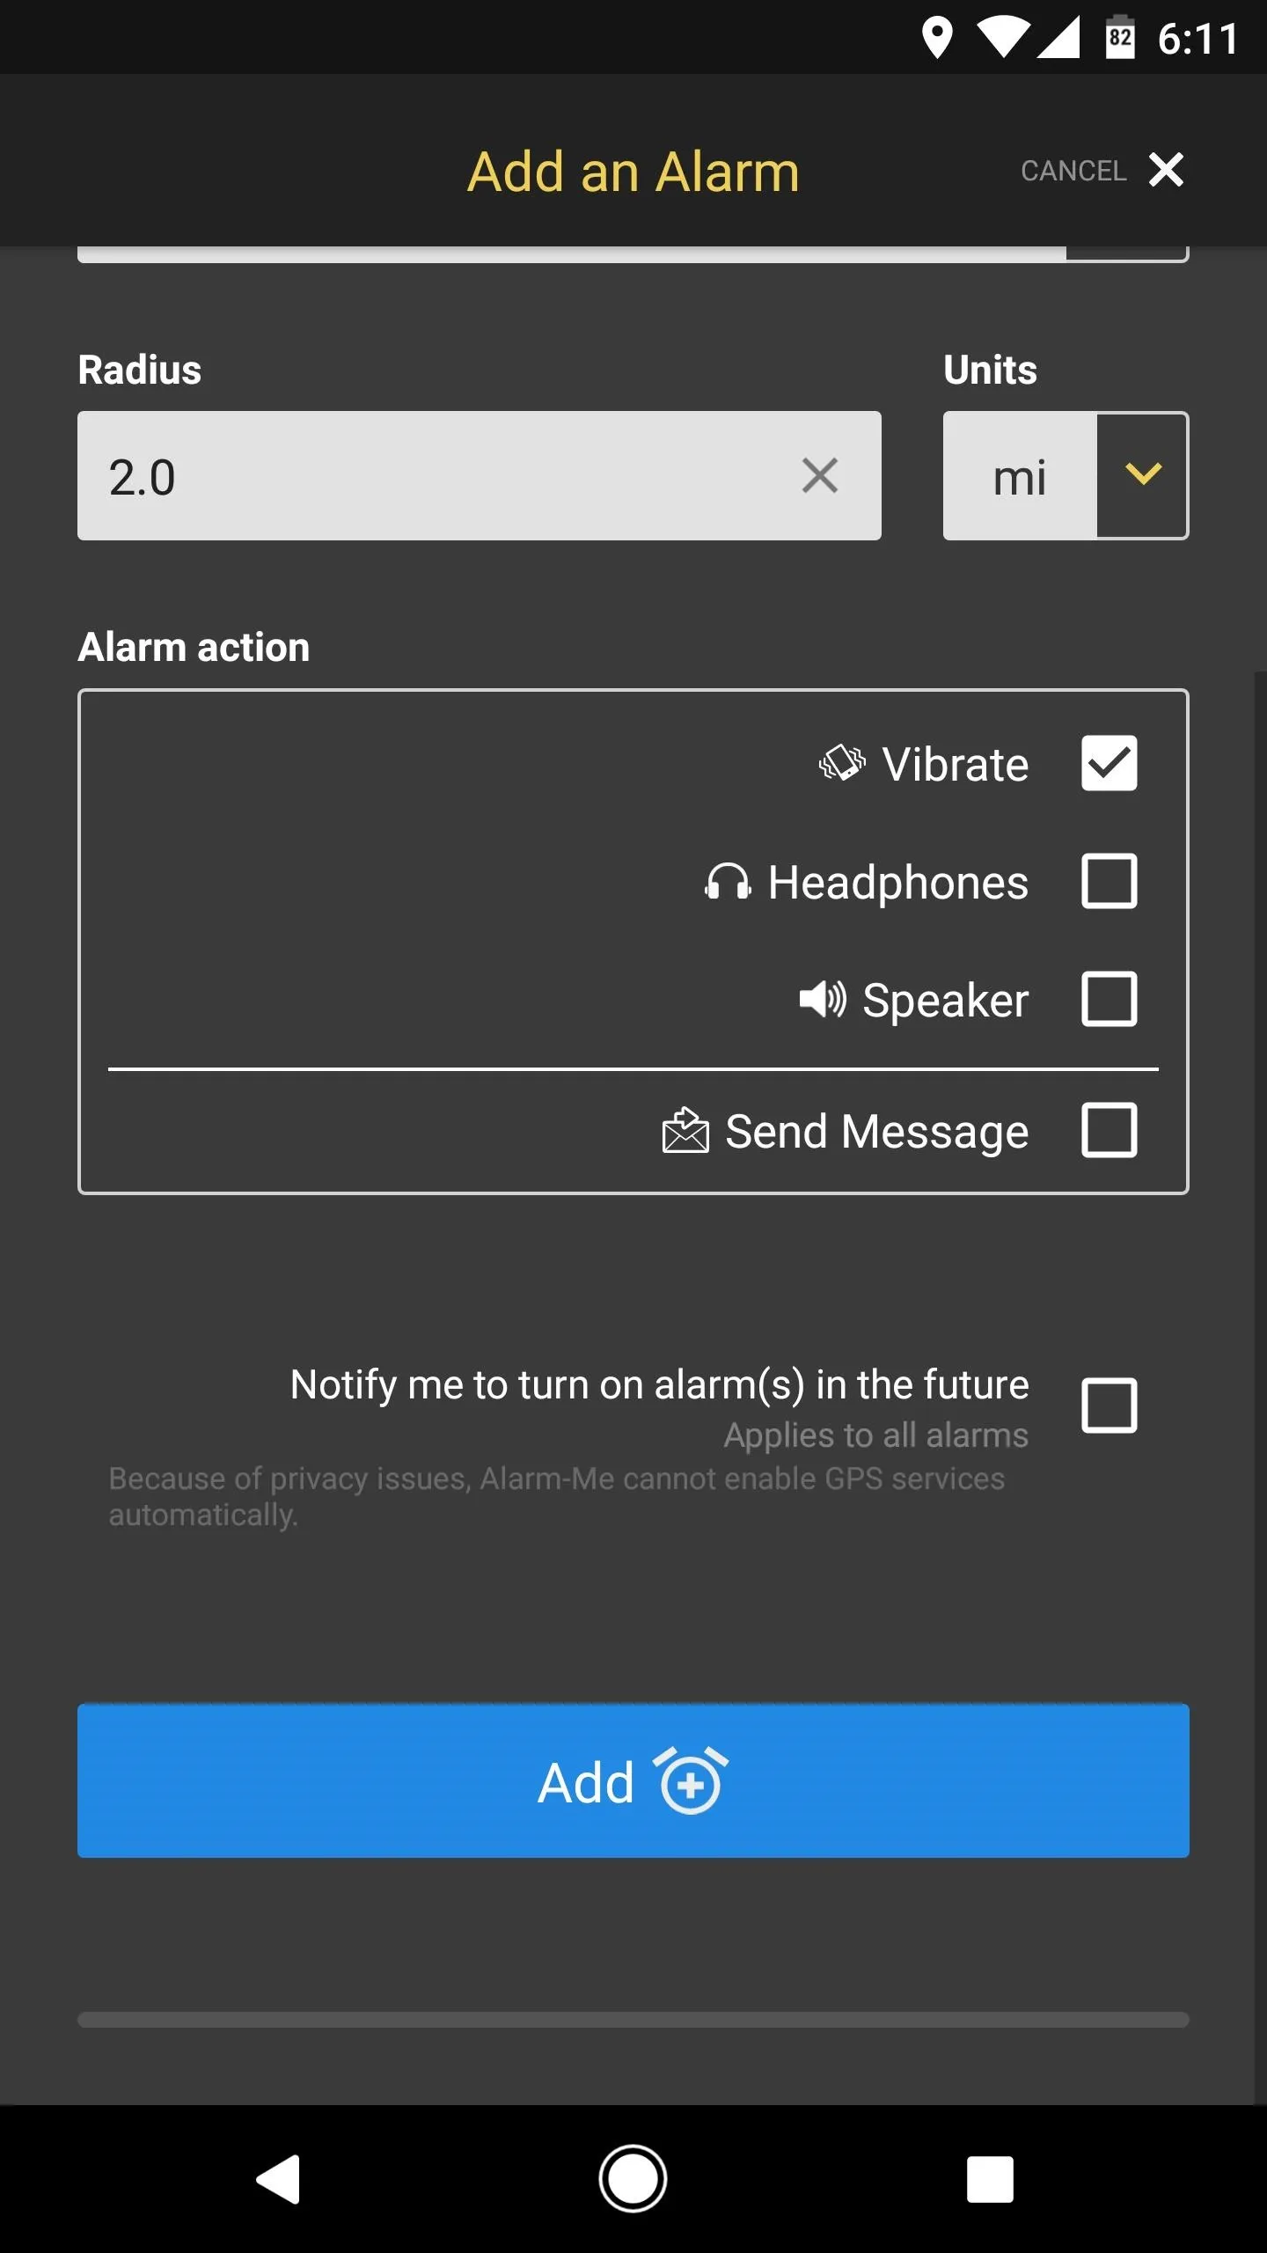Click the Speaker volume icon
Screen dimensions: 1267x2253
tap(823, 999)
